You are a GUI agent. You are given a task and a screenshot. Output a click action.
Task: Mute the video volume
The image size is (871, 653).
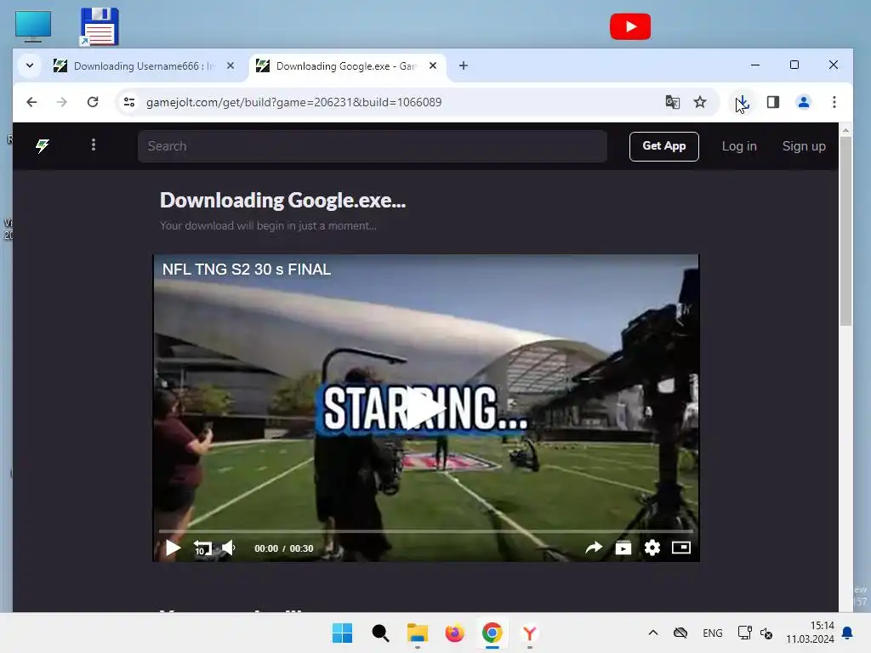pos(228,548)
